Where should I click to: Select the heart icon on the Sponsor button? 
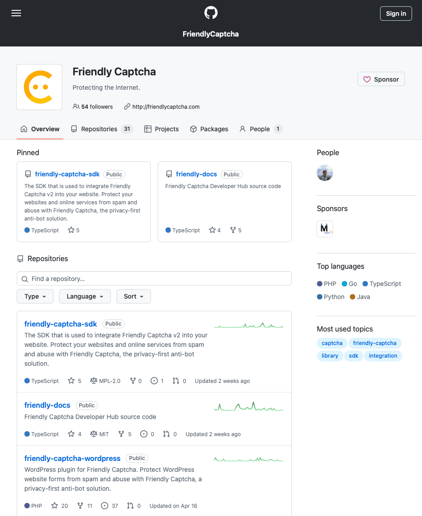click(x=368, y=79)
